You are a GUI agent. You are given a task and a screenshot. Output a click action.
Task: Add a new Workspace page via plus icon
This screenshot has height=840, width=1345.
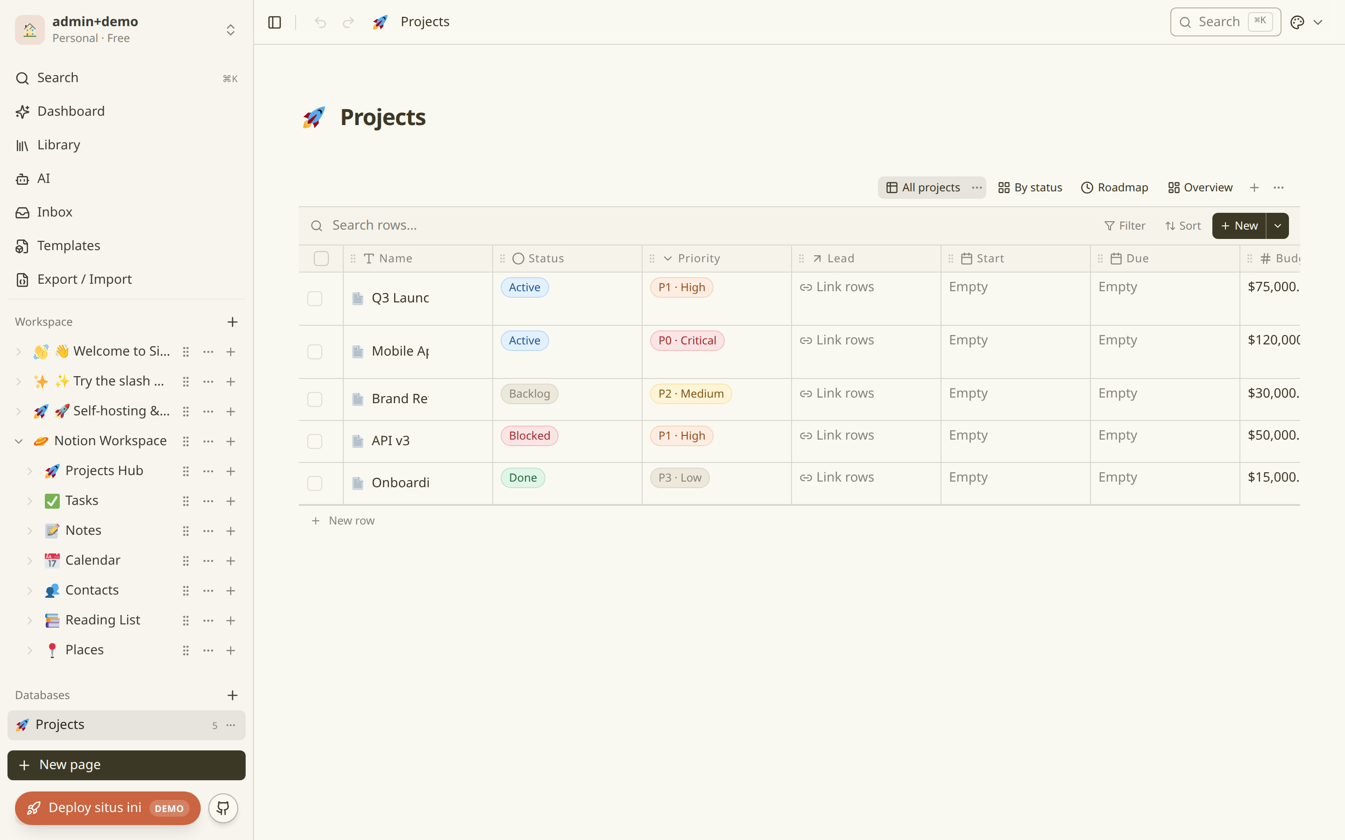point(232,322)
